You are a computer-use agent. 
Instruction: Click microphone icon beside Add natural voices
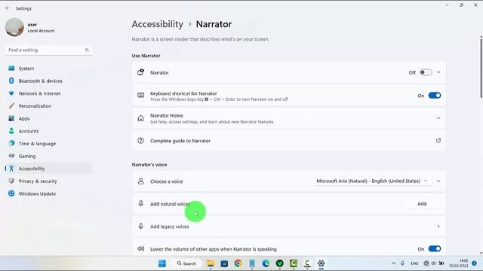click(141, 203)
